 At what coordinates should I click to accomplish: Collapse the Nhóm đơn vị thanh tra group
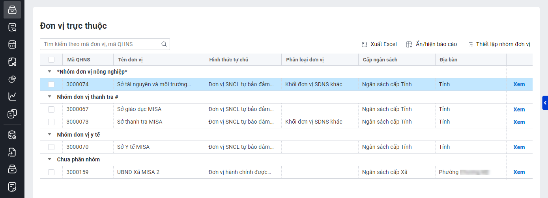[x=49, y=96]
